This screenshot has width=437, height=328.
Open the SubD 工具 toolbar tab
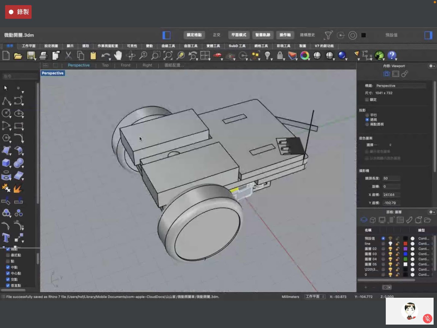coord(237,46)
